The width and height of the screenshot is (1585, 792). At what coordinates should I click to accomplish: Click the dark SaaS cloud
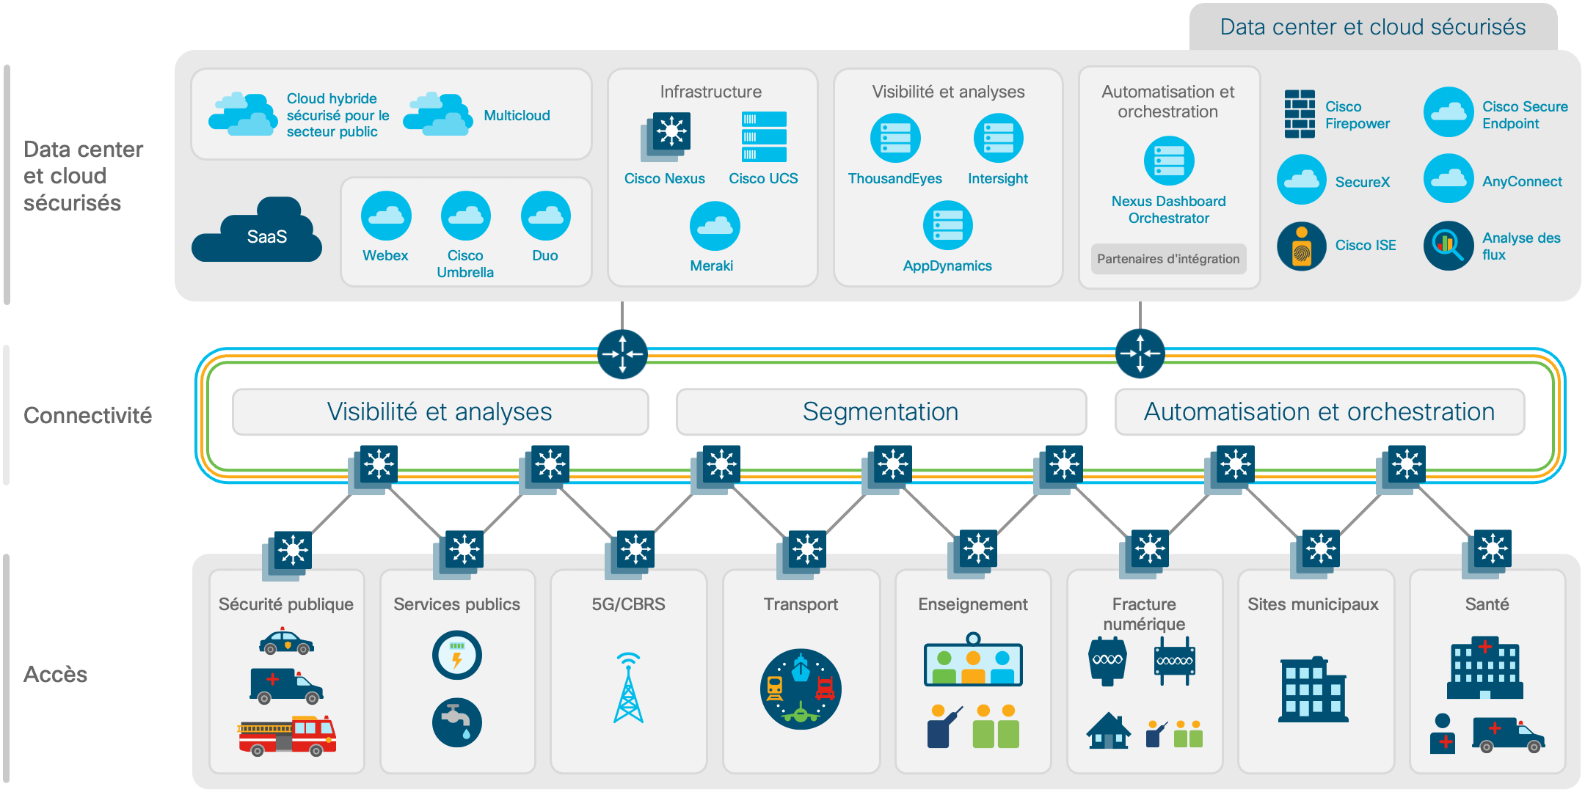(257, 230)
